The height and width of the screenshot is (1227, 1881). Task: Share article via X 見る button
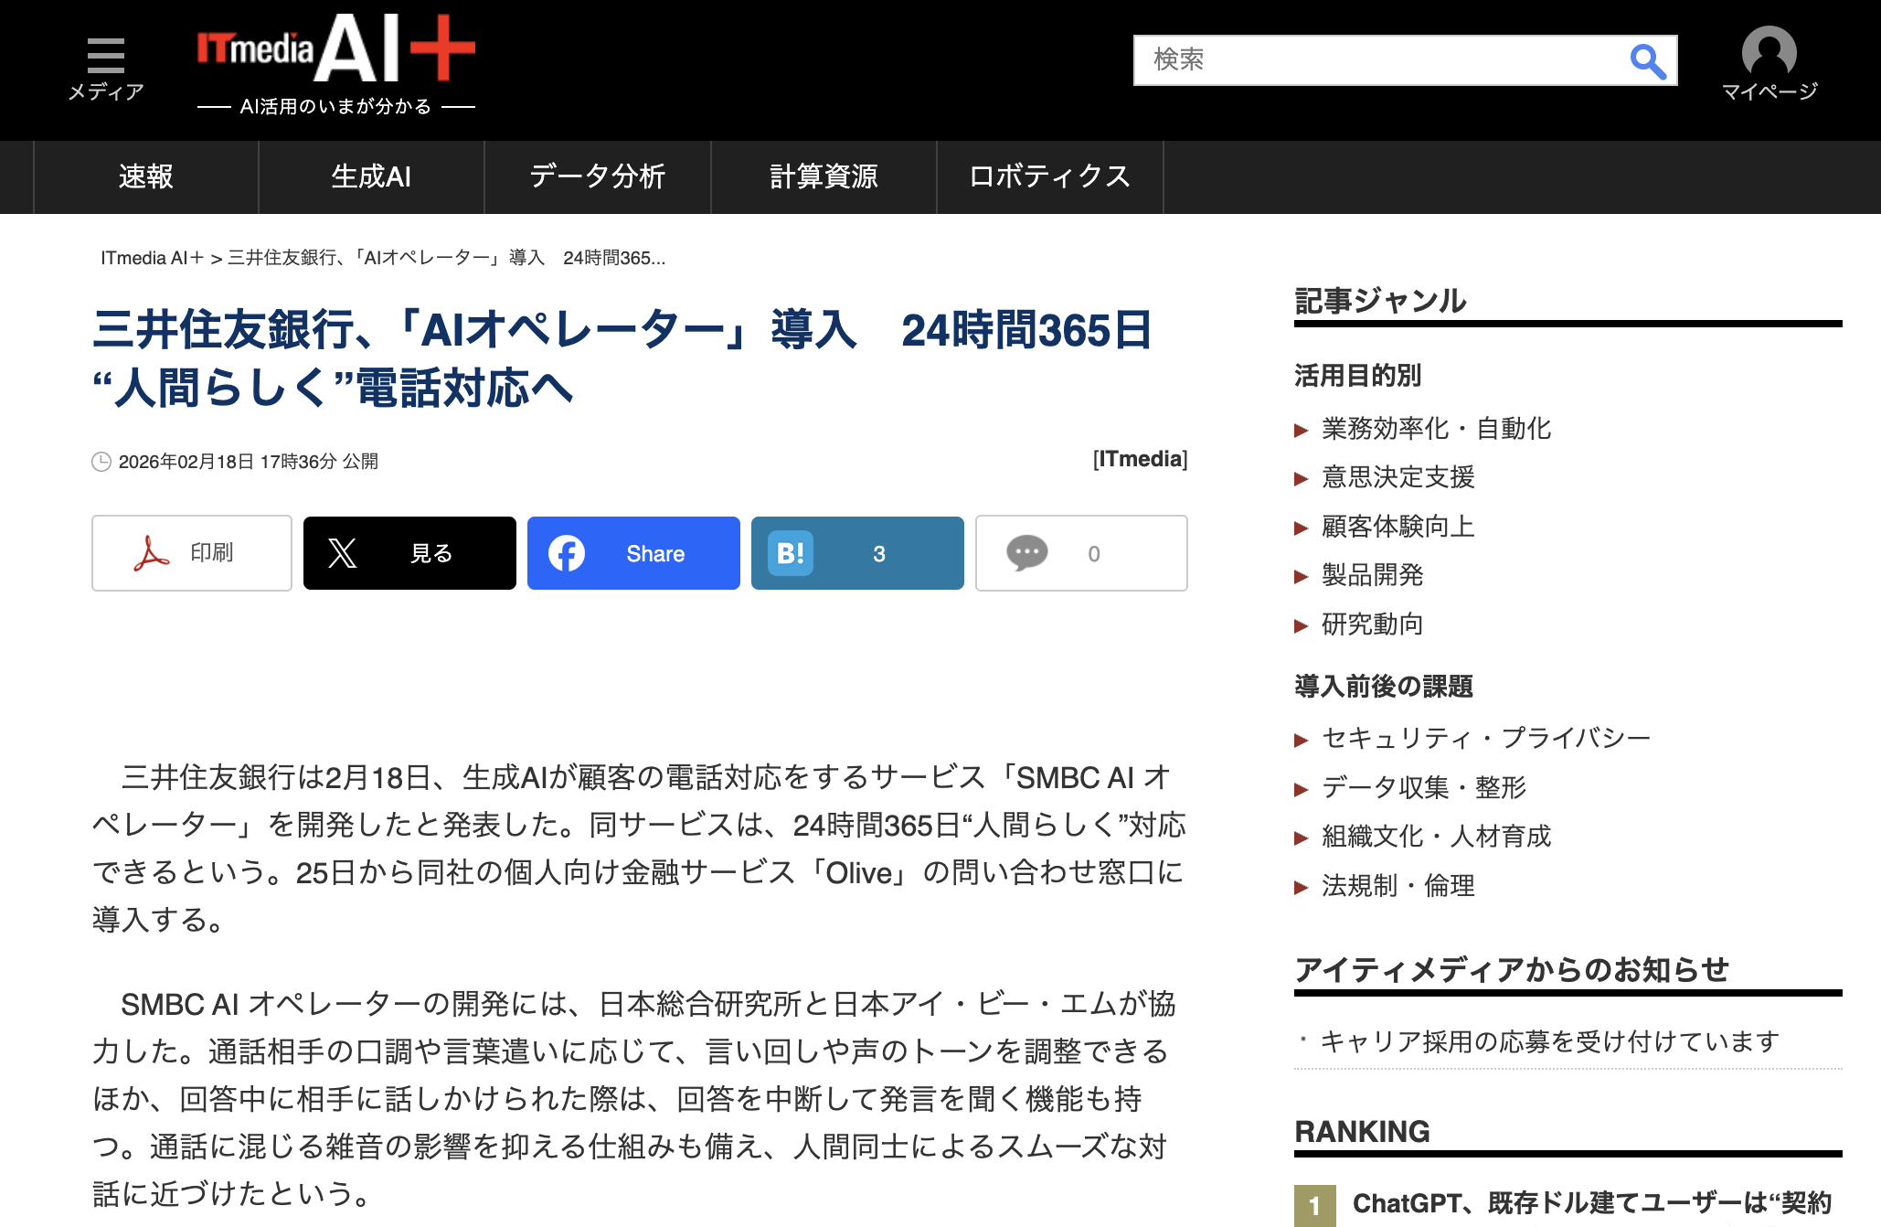[x=409, y=553]
